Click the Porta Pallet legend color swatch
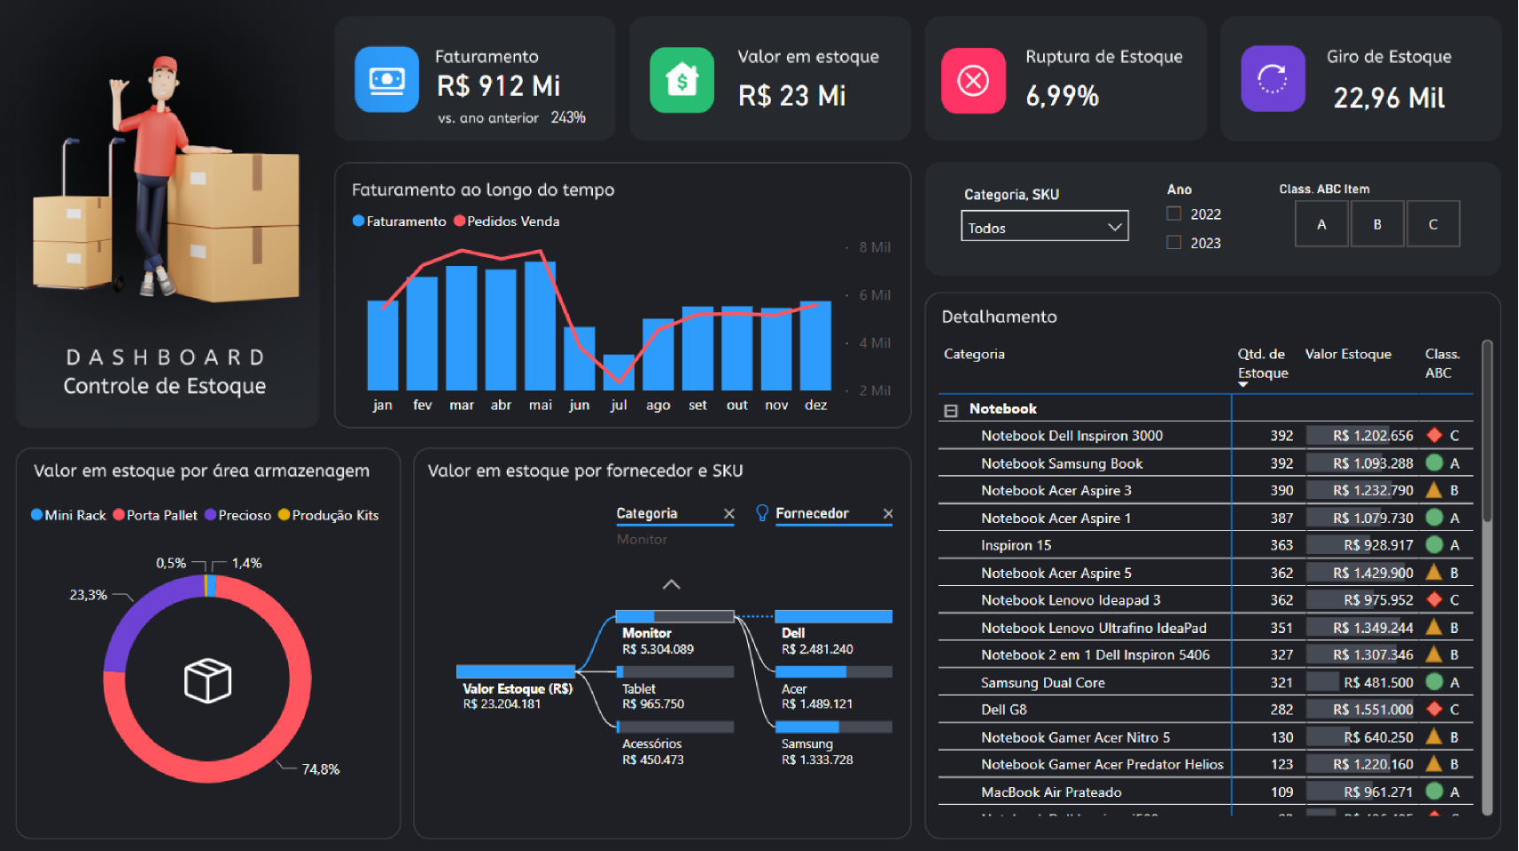1519x851 pixels. 119,515
